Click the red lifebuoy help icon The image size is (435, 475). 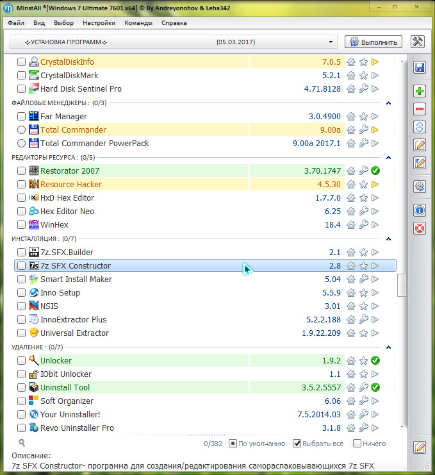tap(420, 228)
